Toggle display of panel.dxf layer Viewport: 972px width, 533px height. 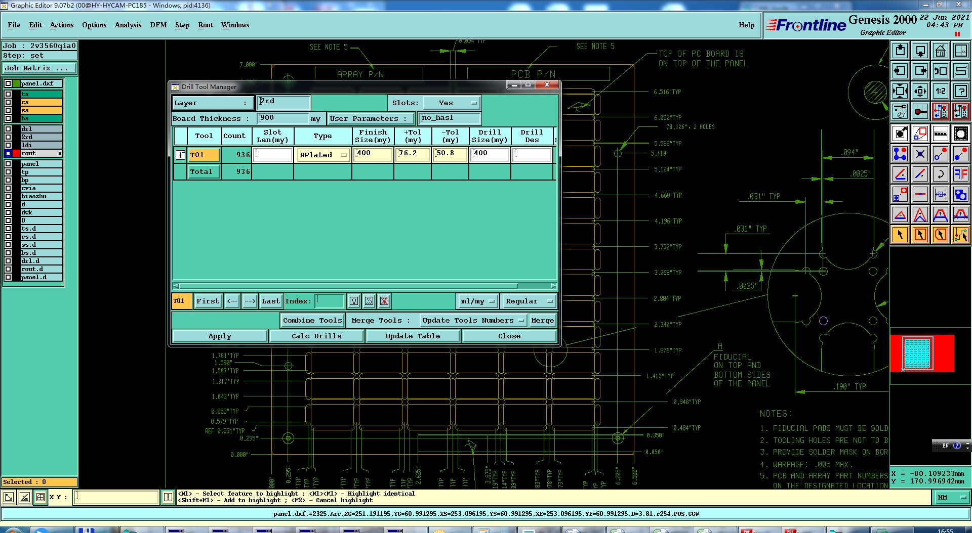[8, 83]
